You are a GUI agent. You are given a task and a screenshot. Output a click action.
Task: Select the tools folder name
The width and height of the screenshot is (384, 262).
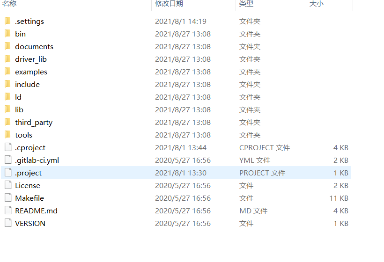[x=23, y=135]
